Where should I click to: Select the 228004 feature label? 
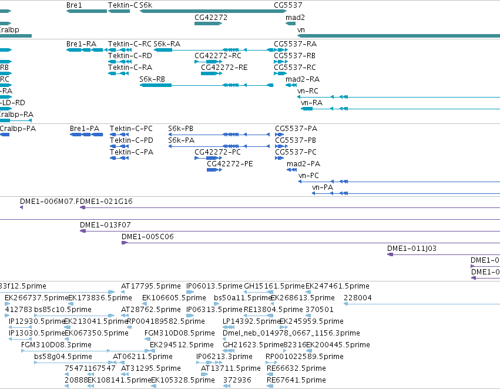coord(358,298)
